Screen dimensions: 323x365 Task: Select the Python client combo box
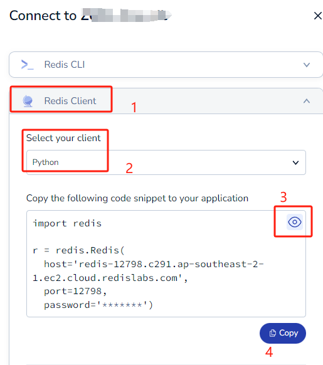pyautogui.click(x=166, y=162)
